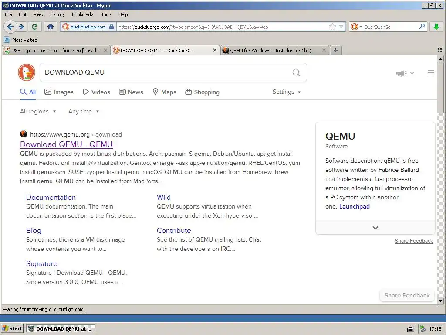
Task: Click the floating Share Feedback button
Action: coord(407,295)
